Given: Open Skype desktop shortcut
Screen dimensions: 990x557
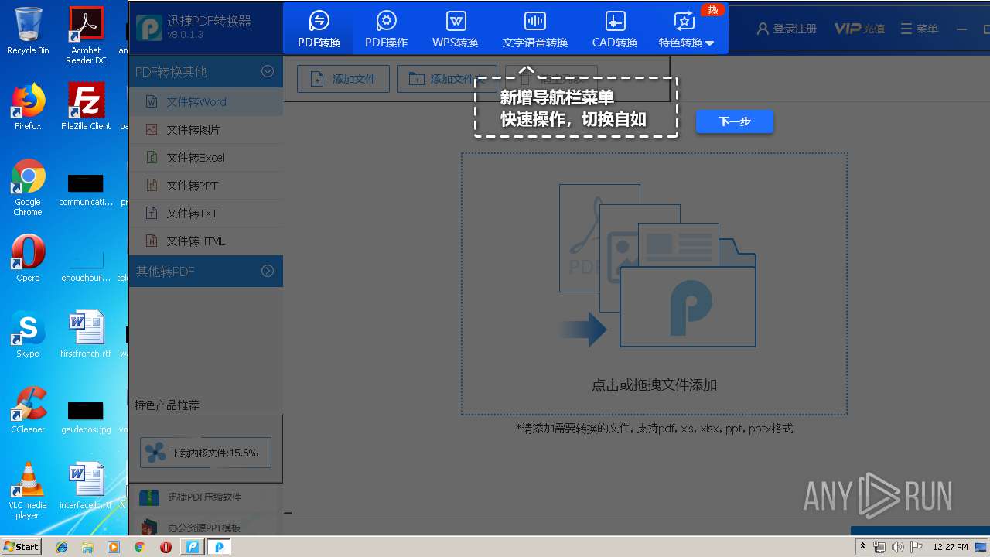Looking at the screenshot, I should pos(28,334).
